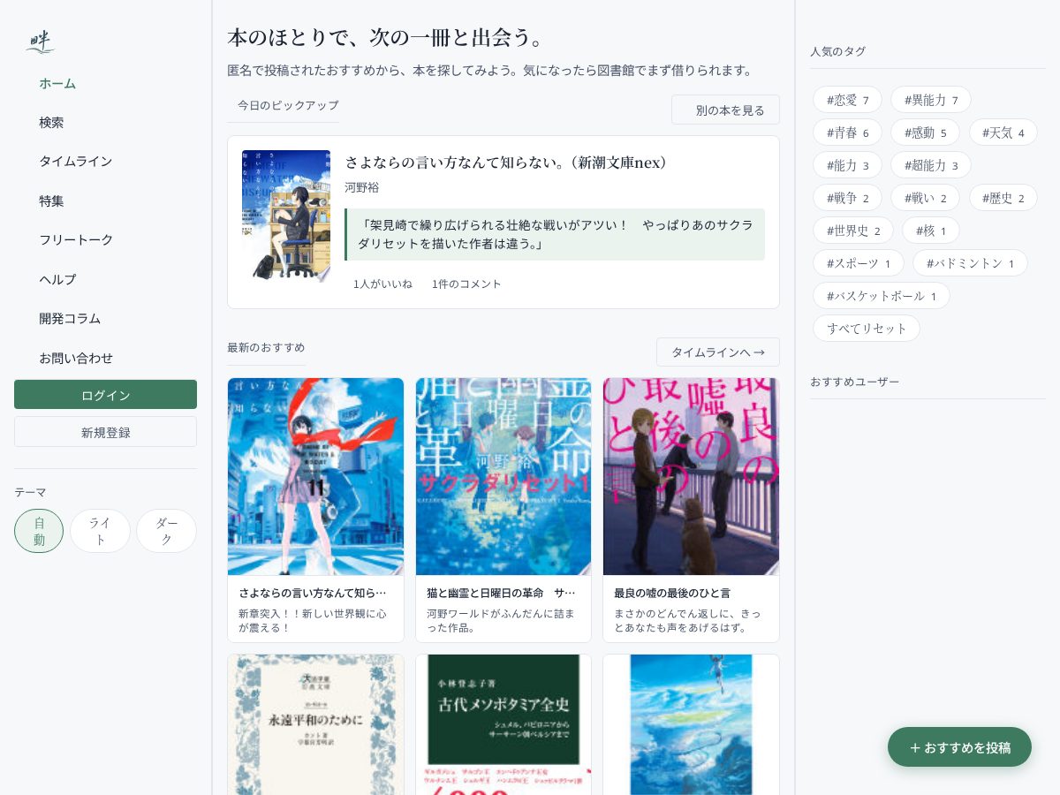Filter by the #異能力 tag
Viewport: 1060px width, 795px height.
click(930, 100)
